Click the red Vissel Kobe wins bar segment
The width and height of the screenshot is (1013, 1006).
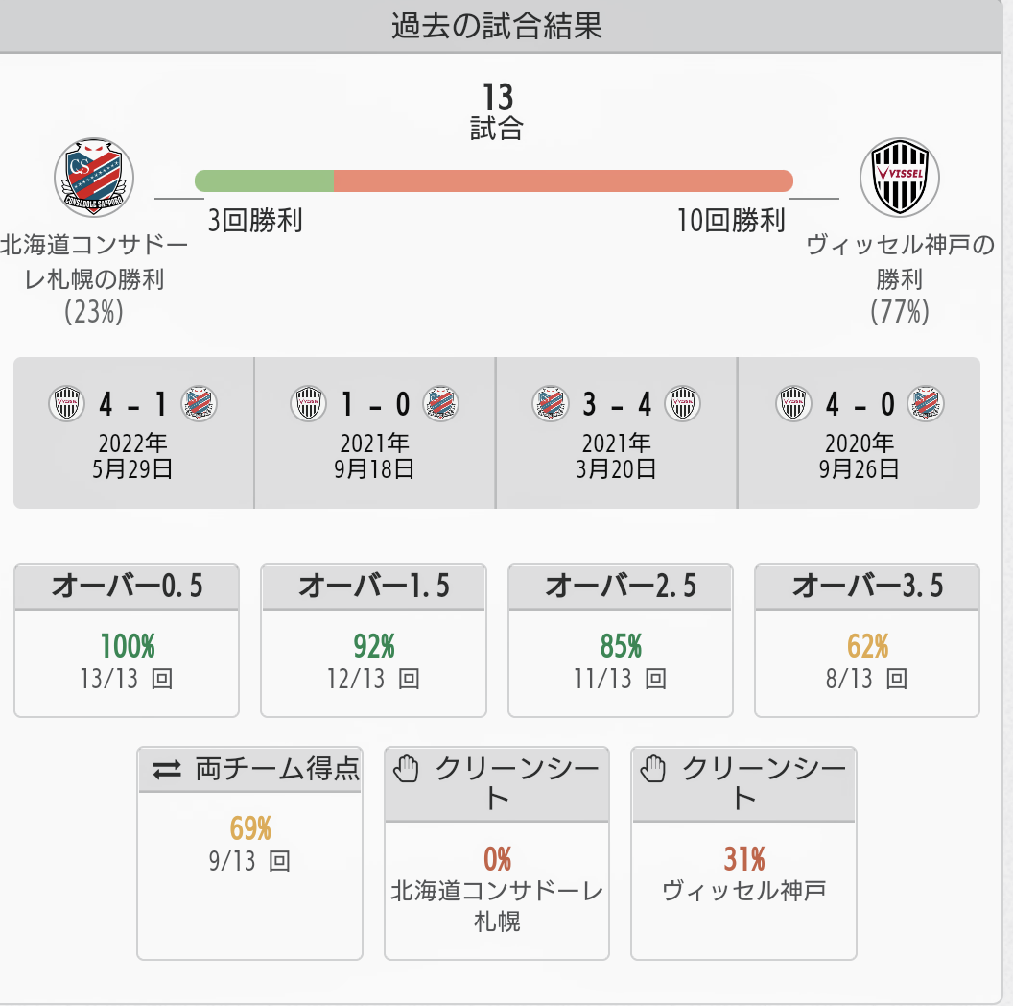point(562,181)
